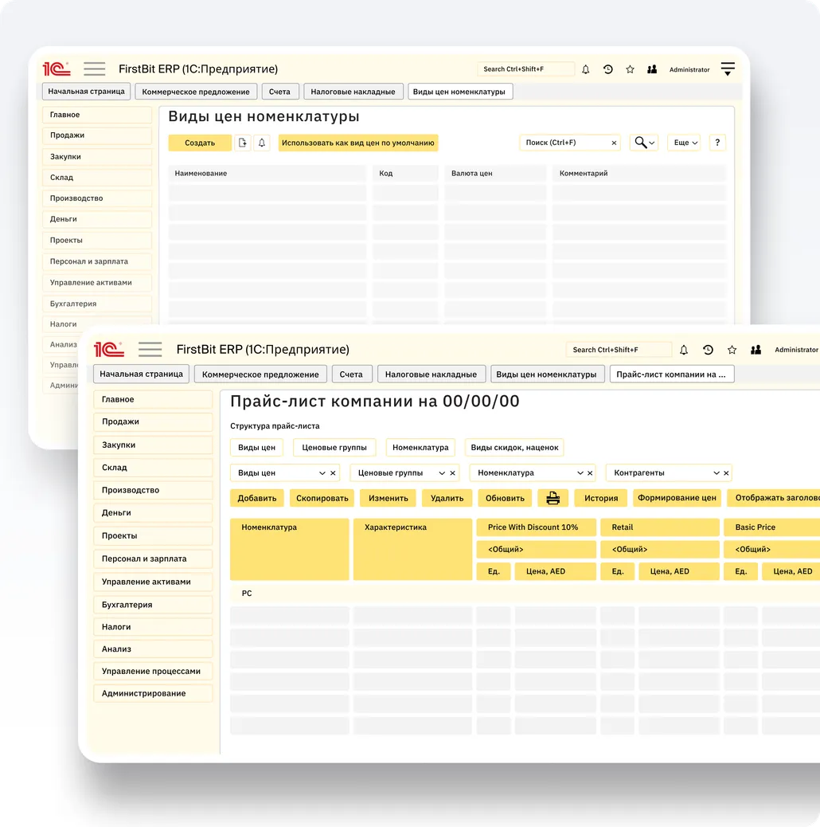Switch to the Налоговые накладные tab in front window
This screenshot has height=827, width=820.
pyautogui.click(x=431, y=374)
